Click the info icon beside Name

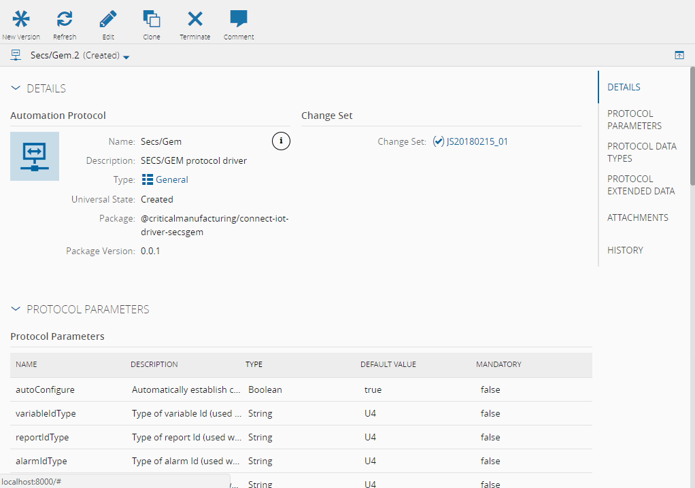pyautogui.click(x=281, y=141)
